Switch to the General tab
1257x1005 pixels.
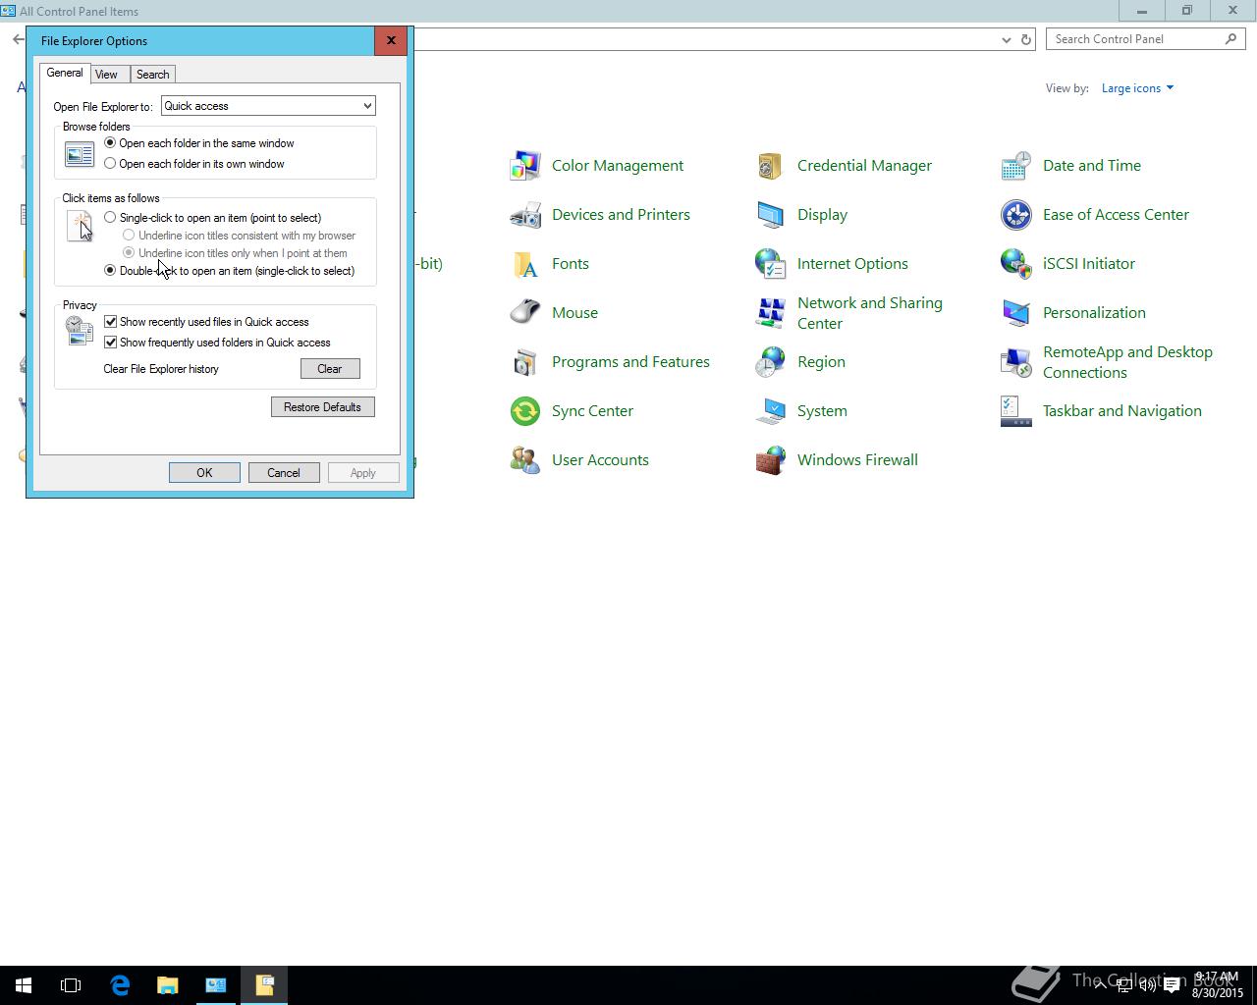65,73
